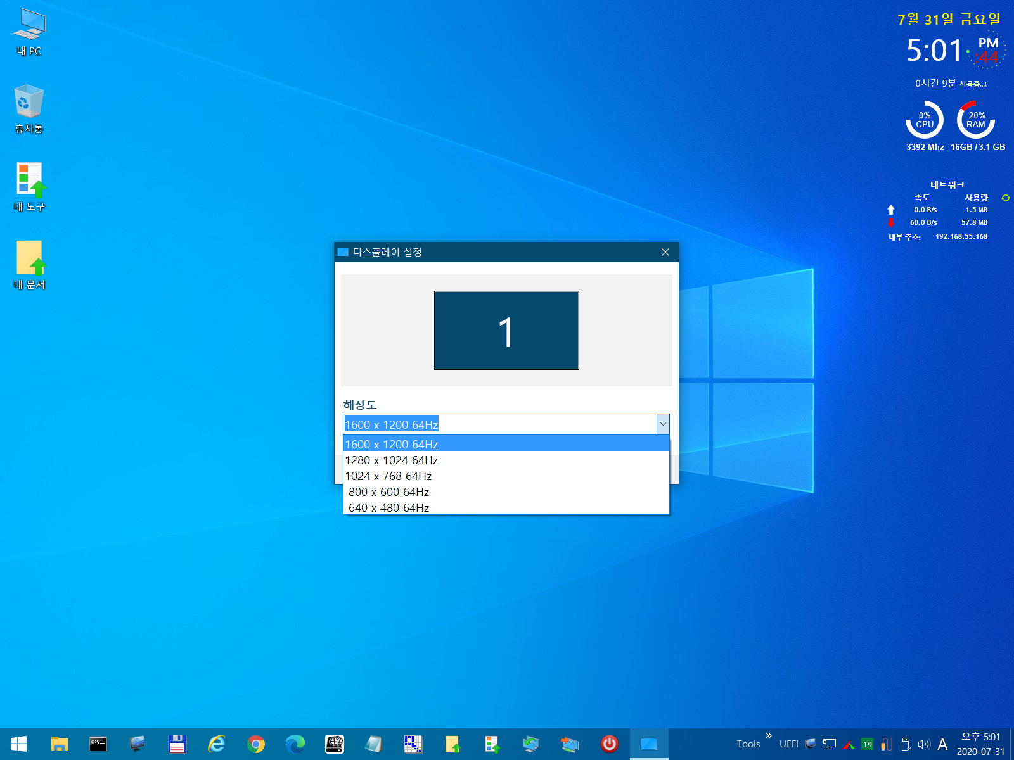Launch Internet Explorer from the taskbar
1014x760 pixels.
tap(216, 744)
